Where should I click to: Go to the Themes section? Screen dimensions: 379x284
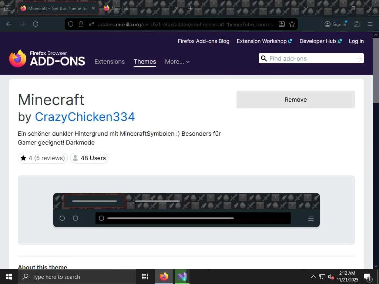pos(145,62)
